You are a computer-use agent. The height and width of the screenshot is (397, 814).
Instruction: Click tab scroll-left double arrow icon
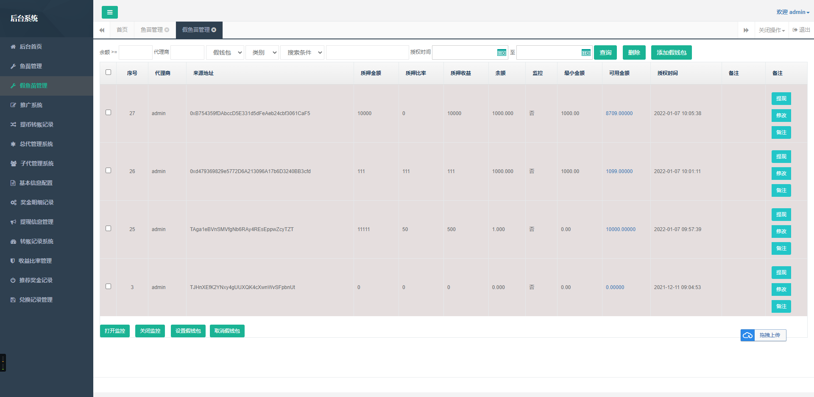point(102,30)
